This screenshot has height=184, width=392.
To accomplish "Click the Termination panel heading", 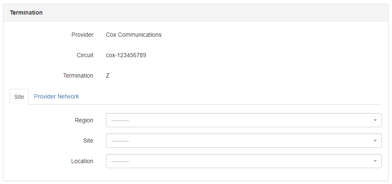I will point(26,13).
